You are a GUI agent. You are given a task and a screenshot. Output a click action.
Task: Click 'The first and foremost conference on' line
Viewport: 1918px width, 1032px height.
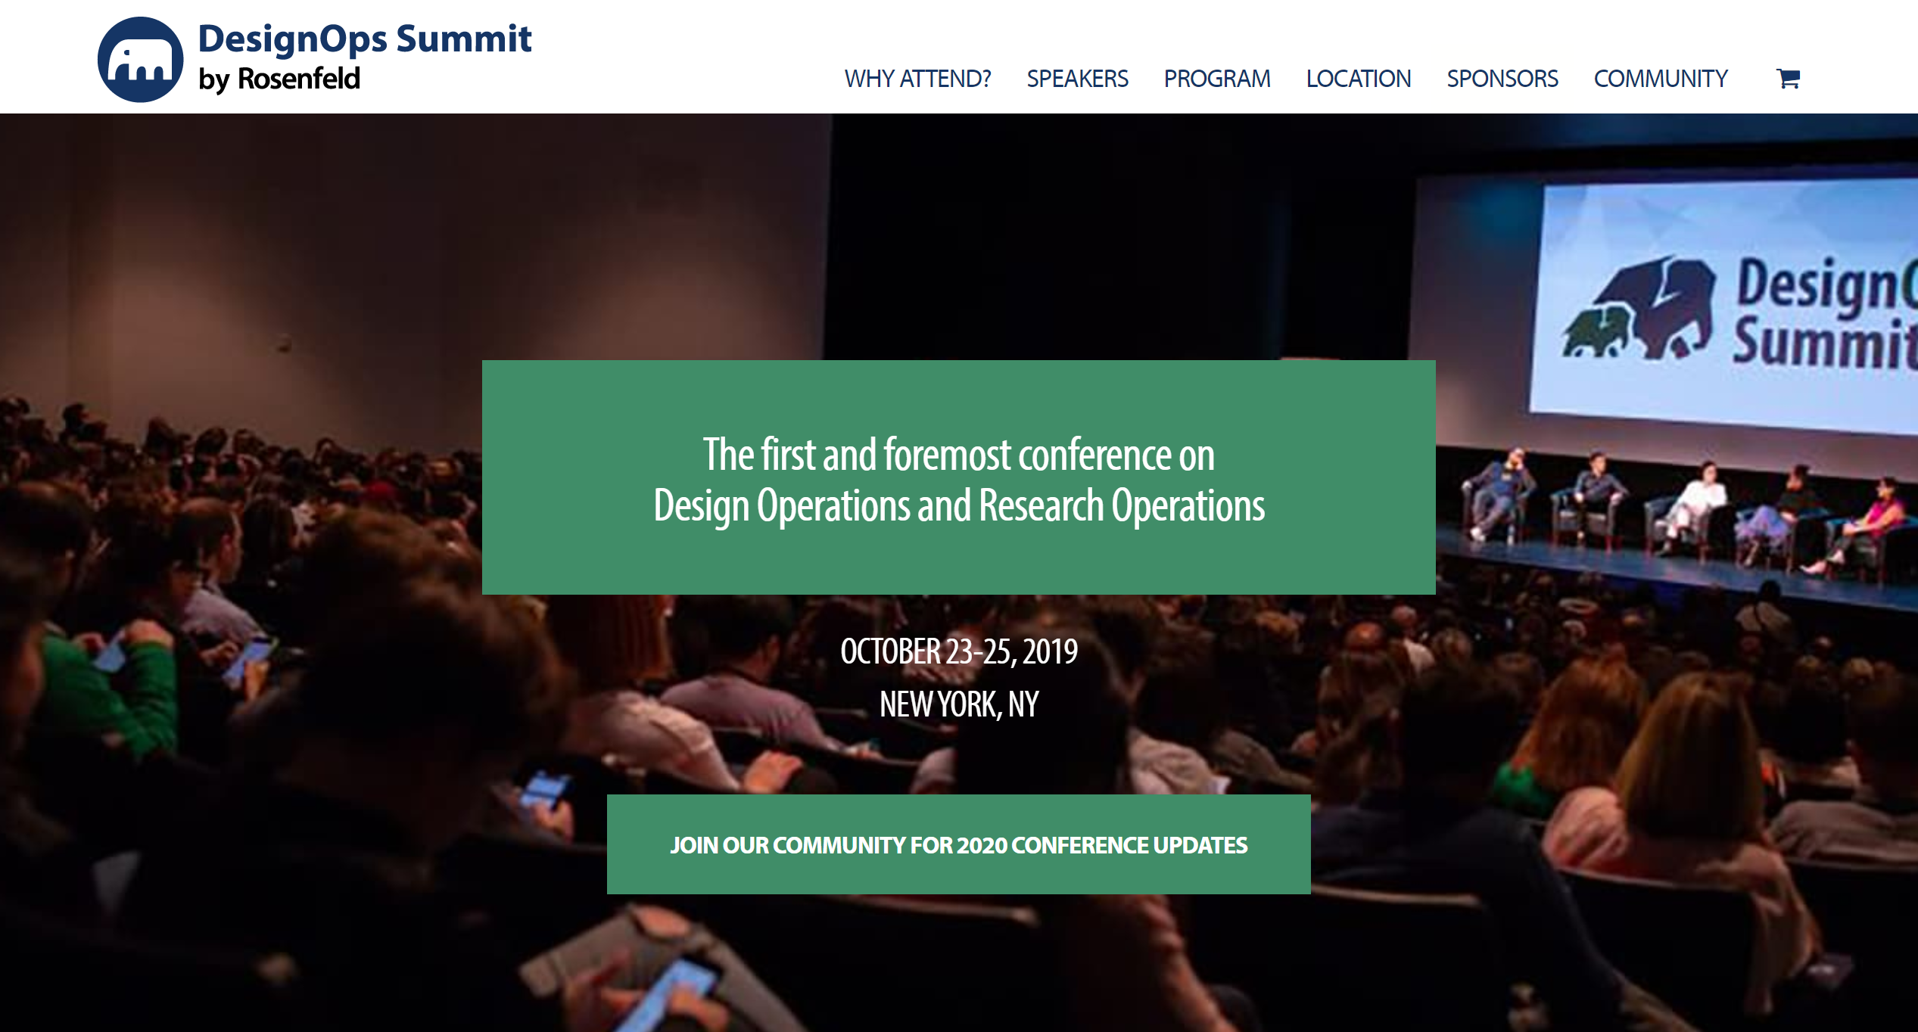958,454
